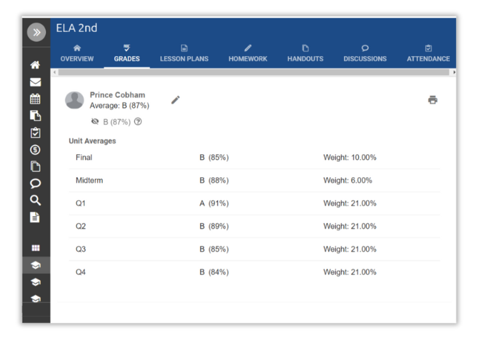Expand the sidebar with double-chevron button

36,32
